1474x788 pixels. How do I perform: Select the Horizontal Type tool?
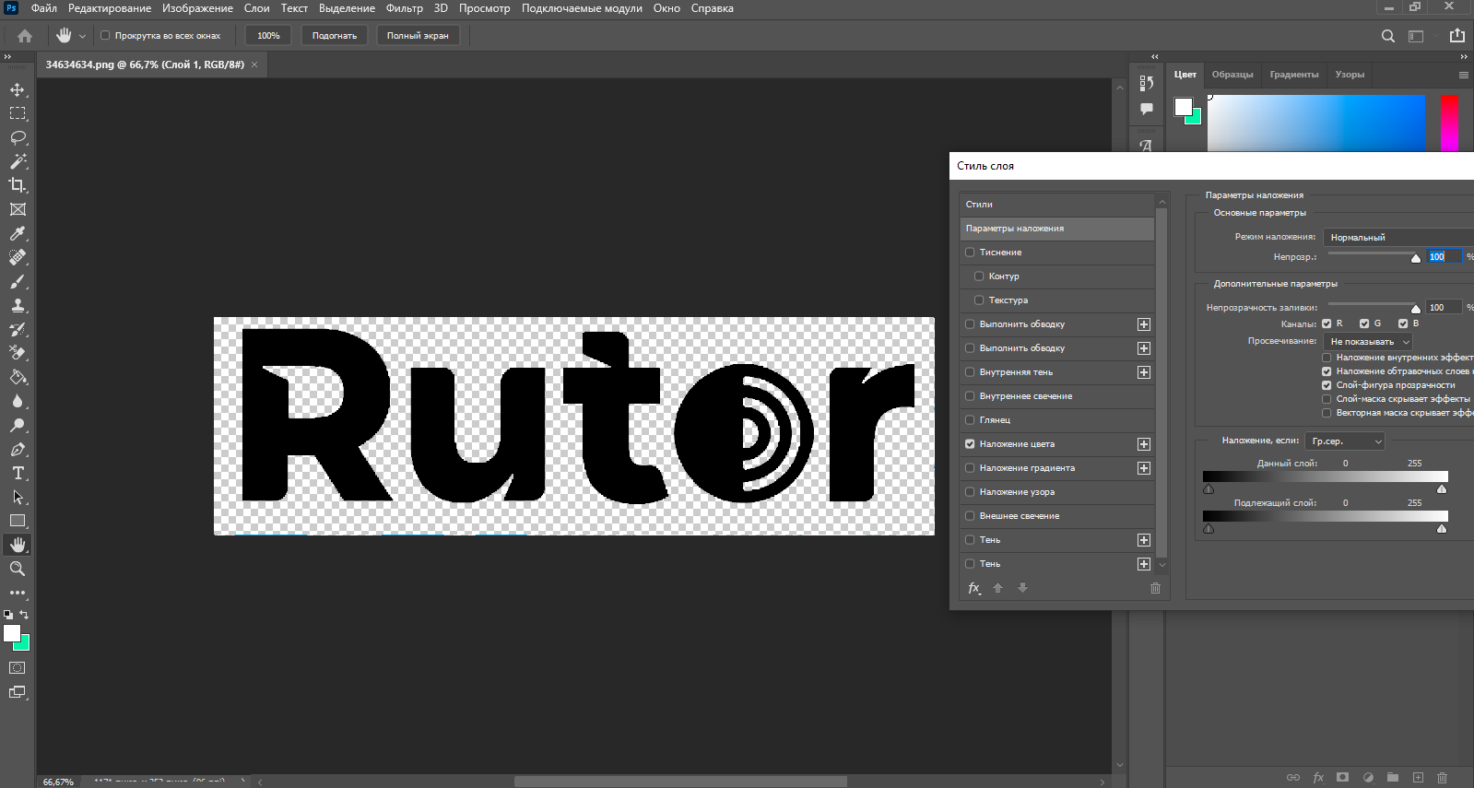(x=18, y=473)
